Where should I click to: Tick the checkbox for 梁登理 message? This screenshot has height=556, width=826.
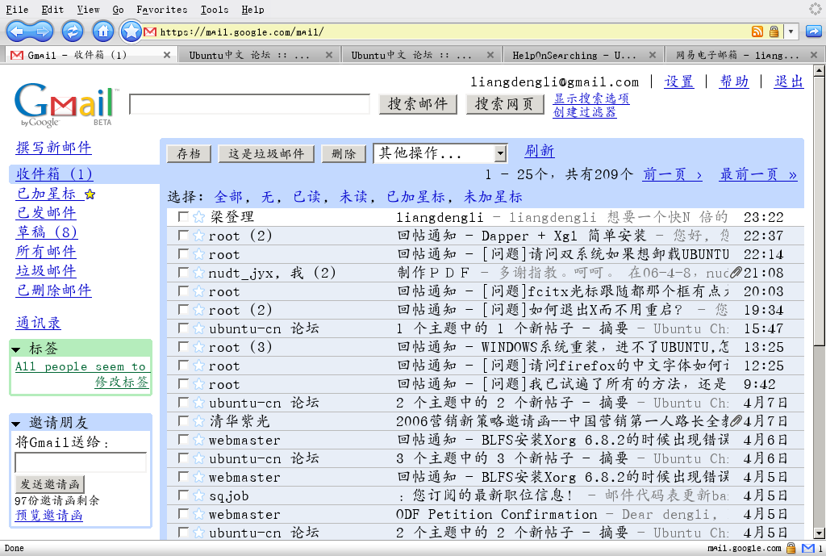click(183, 216)
